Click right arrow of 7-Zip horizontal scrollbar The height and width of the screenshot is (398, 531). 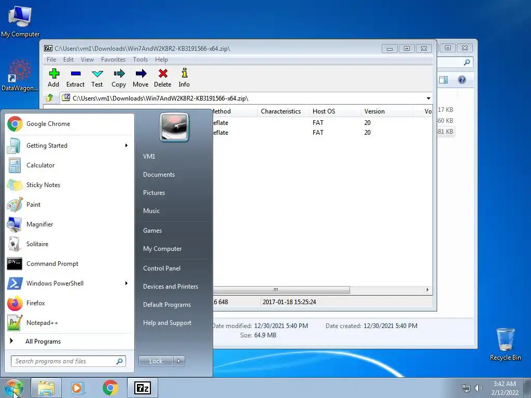[x=427, y=290]
